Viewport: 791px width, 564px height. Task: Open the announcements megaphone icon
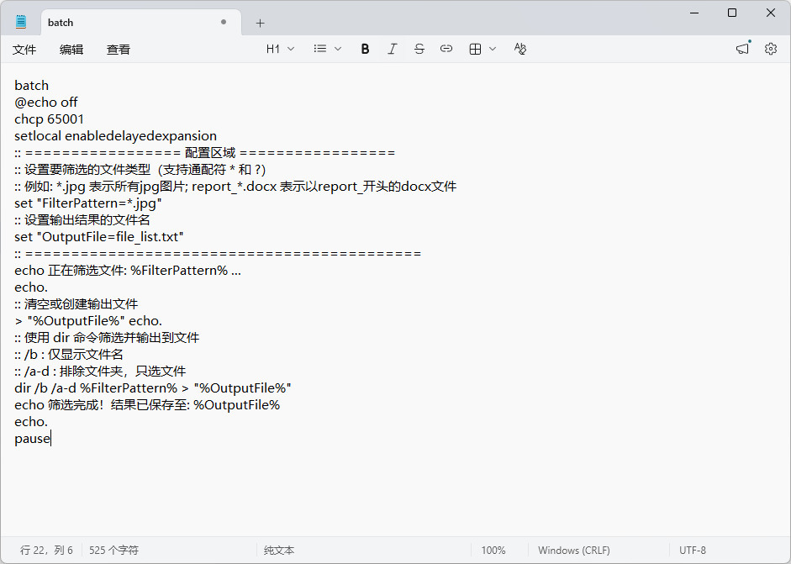point(743,49)
